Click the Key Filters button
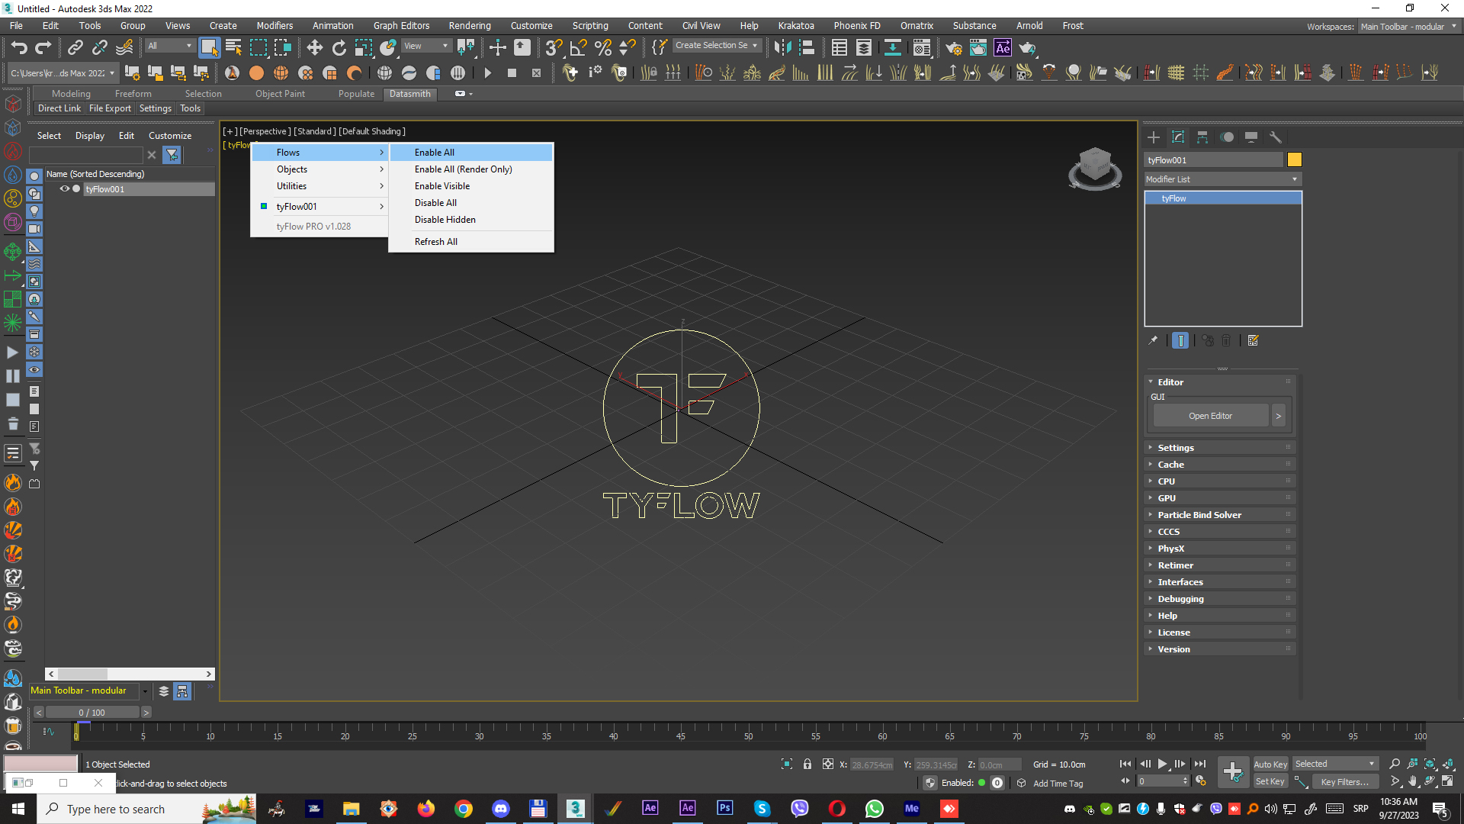Image resolution: width=1464 pixels, height=824 pixels. click(x=1345, y=781)
